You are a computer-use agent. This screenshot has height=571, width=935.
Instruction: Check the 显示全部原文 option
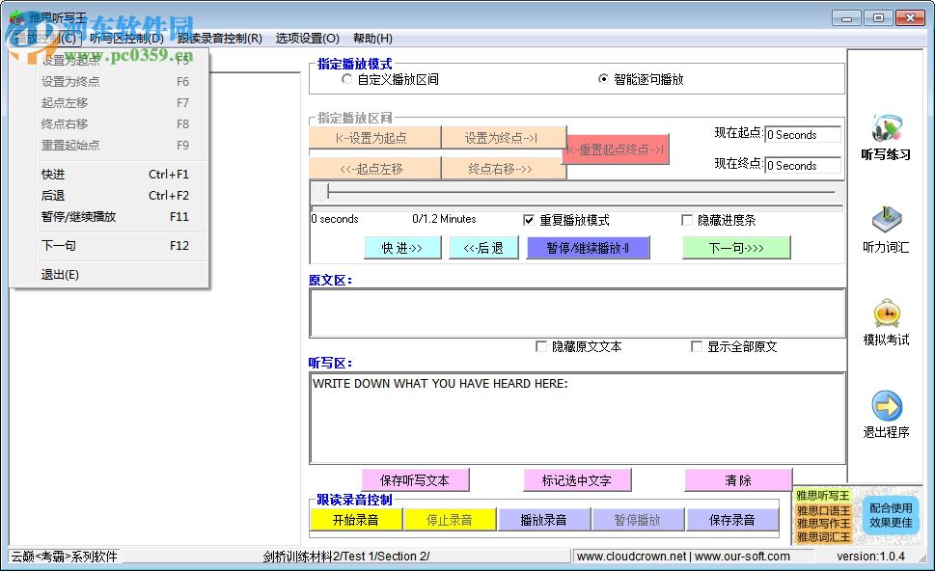click(697, 346)
